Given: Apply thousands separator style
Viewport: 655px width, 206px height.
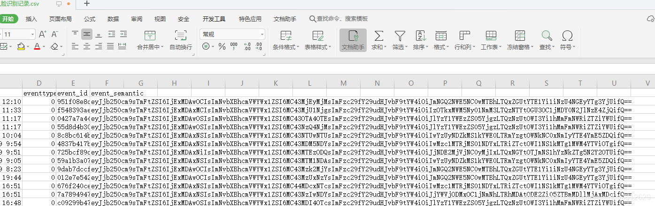Looking at the screenshot, I should [x=234, y=46].
